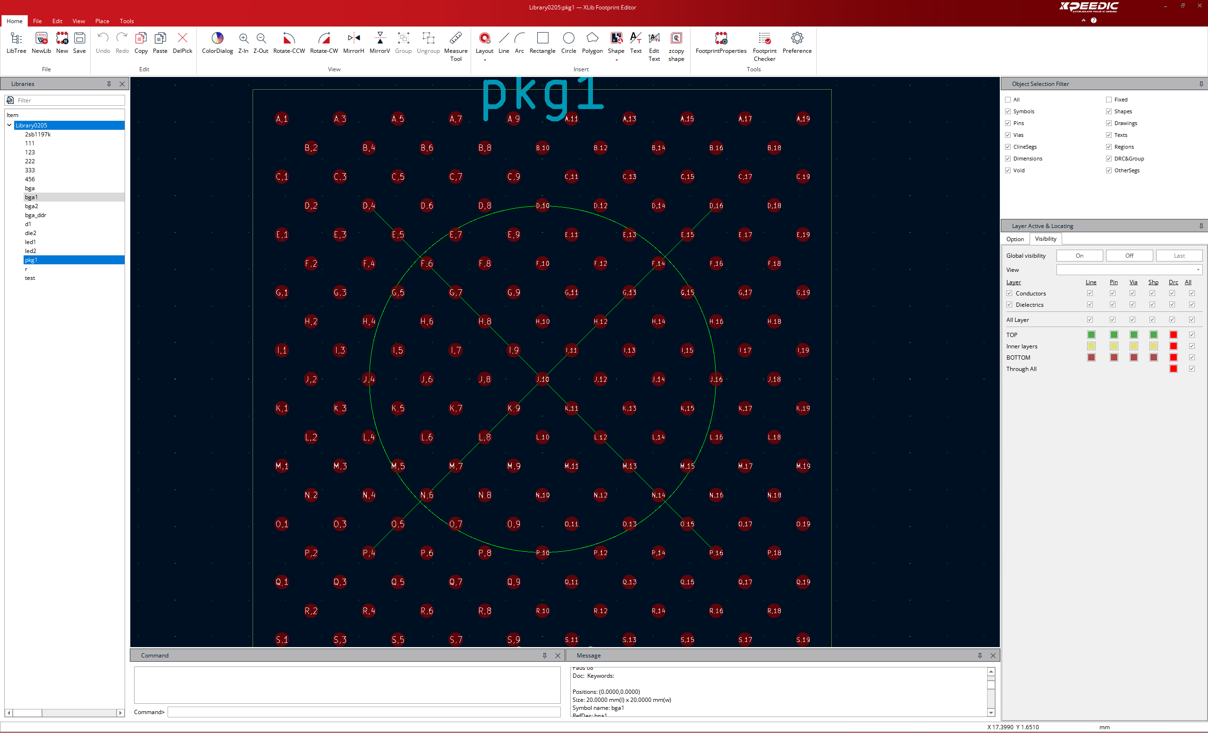Enable the Fixed filter checkbox
The width and height of the screenshot is (1208, 733).
(x=1109, y=100)
